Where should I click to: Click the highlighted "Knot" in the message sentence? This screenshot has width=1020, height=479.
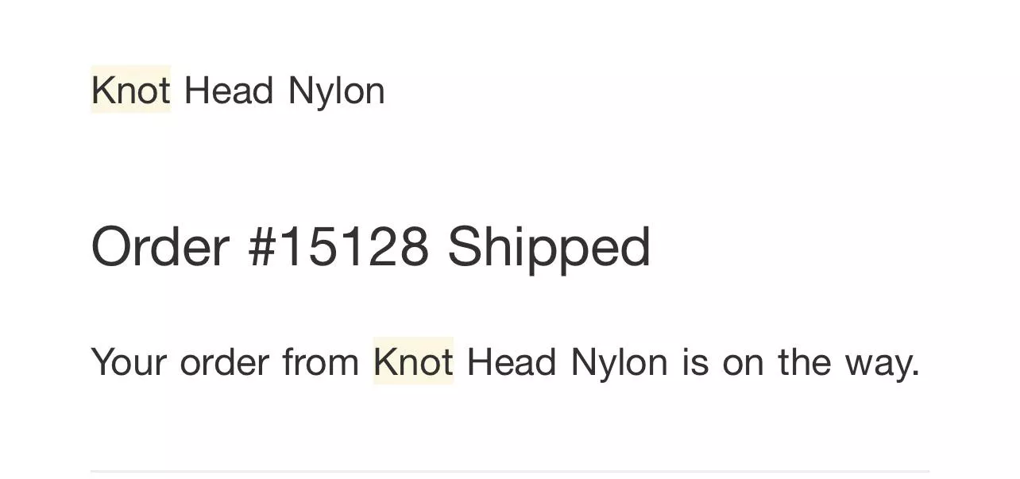tap(413, 362)
